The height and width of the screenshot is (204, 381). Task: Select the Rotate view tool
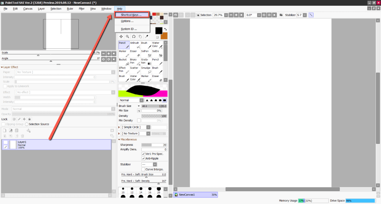pyautogui.click(x=134, y=37)
